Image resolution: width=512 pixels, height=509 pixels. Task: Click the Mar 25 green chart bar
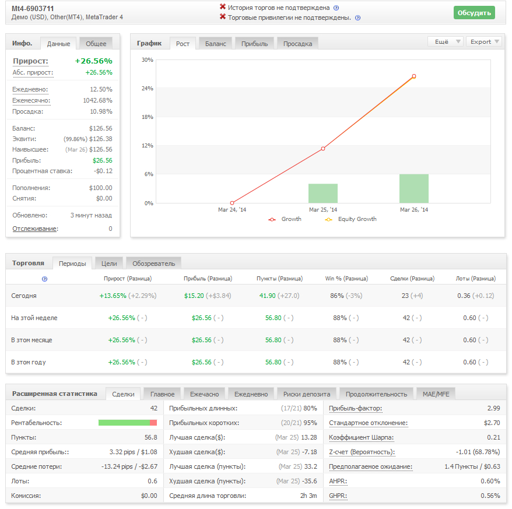click(x=323, y=194)
